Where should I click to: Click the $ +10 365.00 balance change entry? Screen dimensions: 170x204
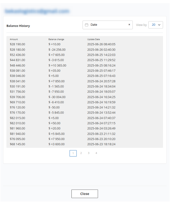(57, 65)
